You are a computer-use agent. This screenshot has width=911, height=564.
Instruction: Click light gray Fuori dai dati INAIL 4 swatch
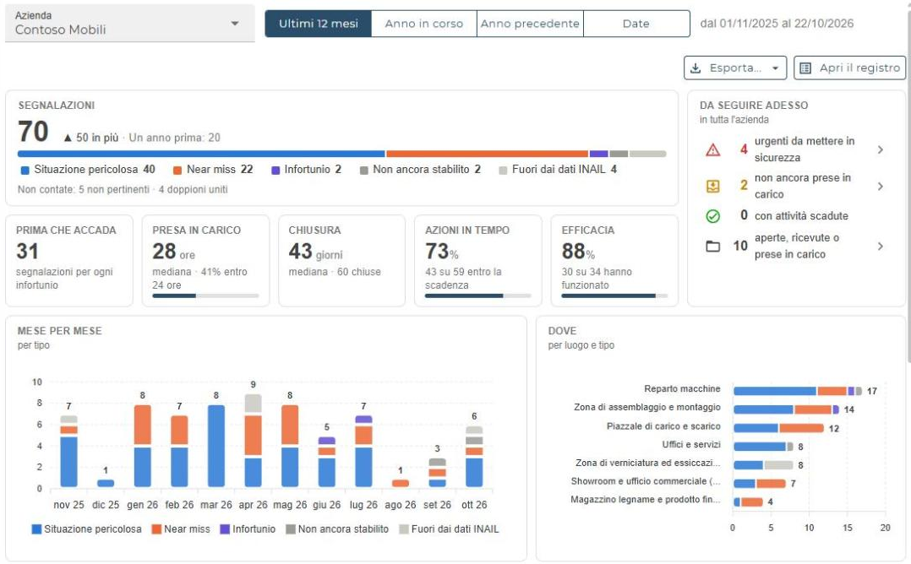pos(503,171)
